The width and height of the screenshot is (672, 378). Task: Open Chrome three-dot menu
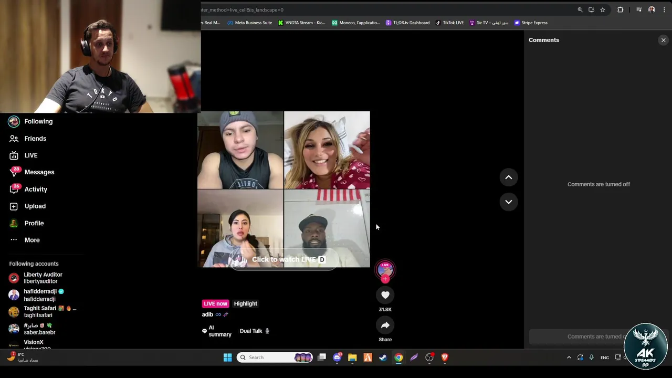664,9
